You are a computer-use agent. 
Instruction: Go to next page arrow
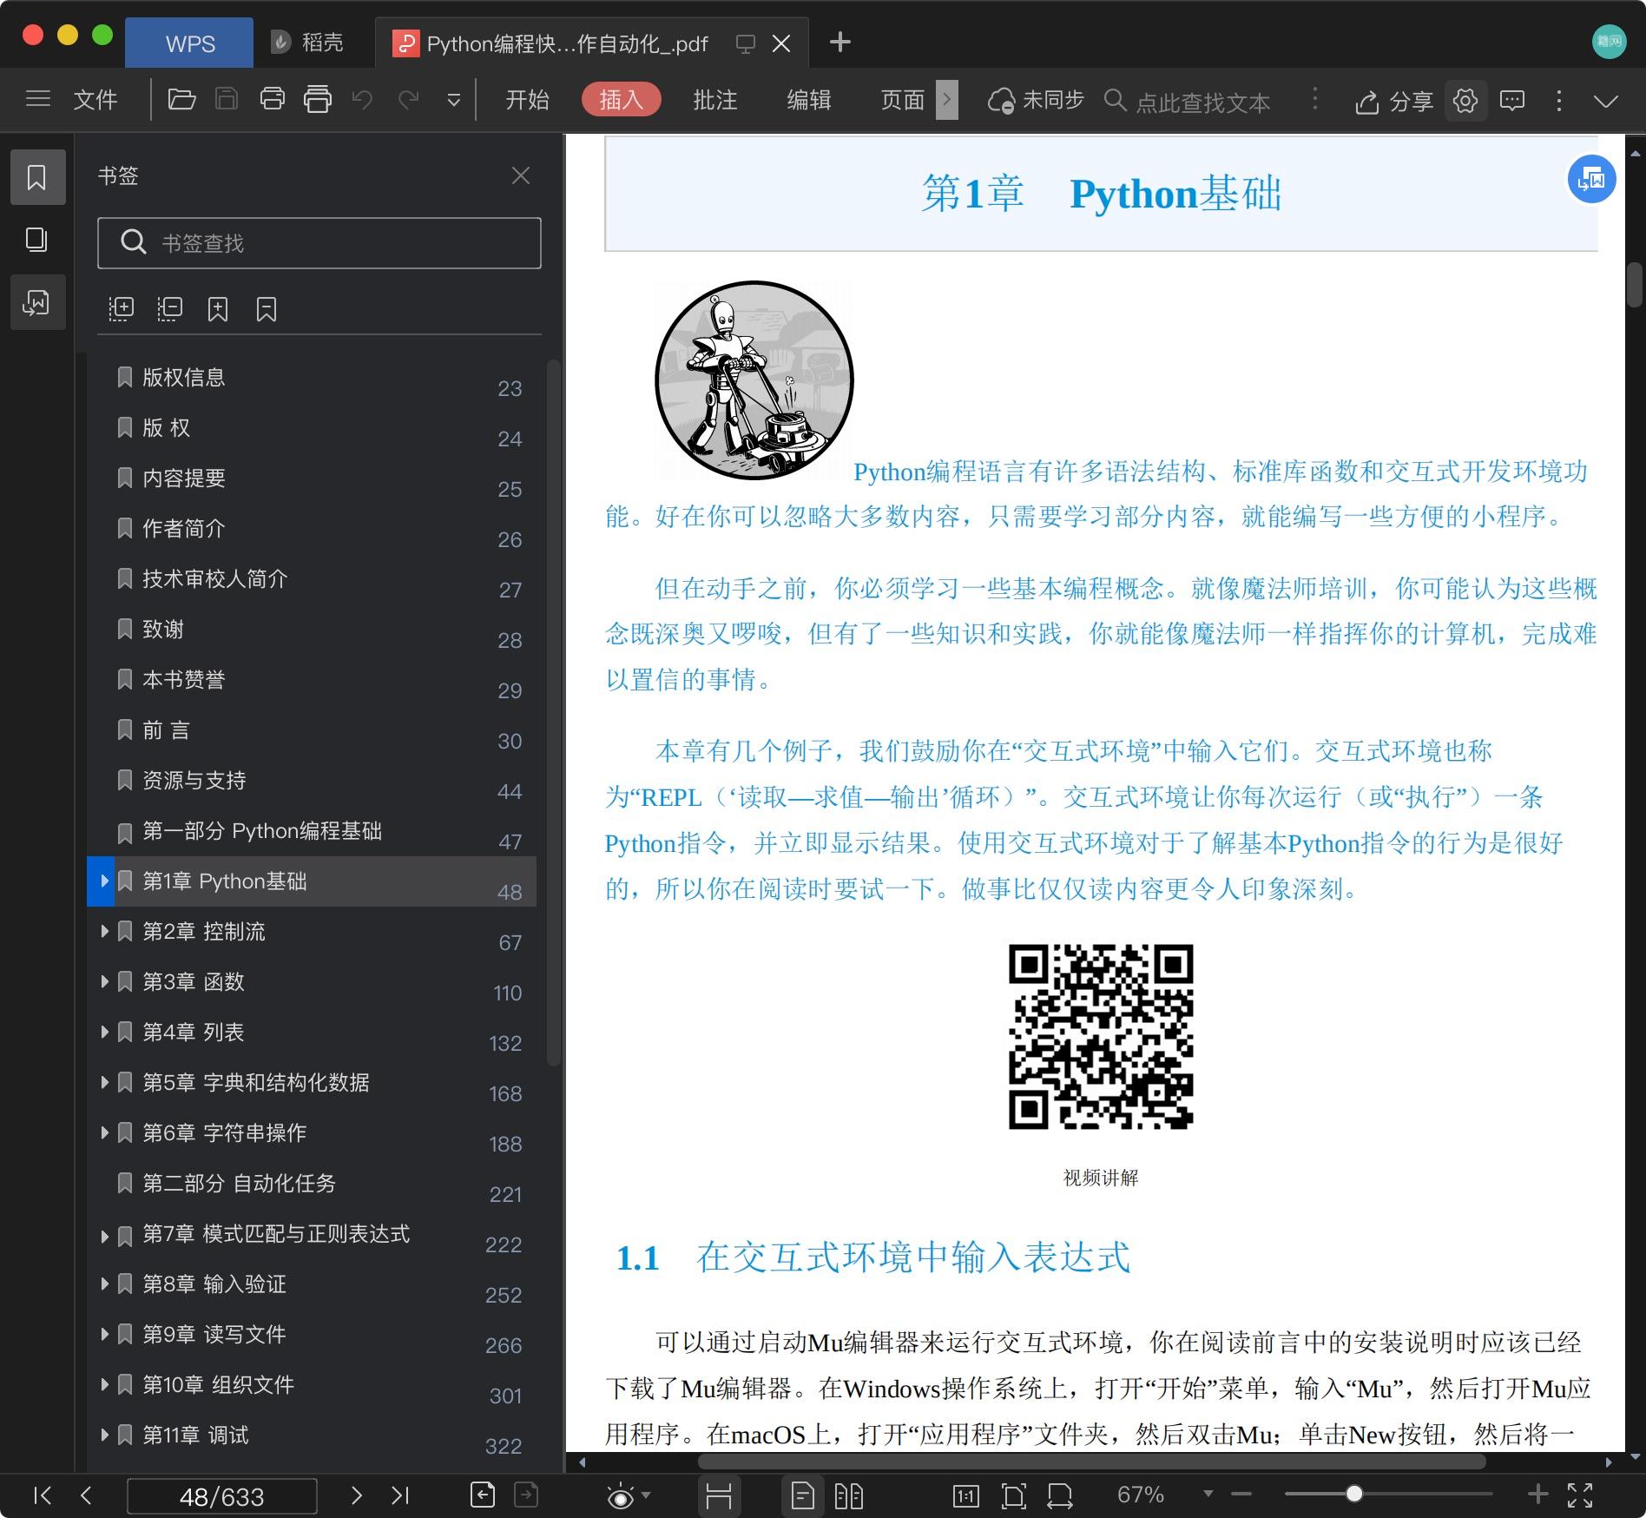coord(356,1495)
